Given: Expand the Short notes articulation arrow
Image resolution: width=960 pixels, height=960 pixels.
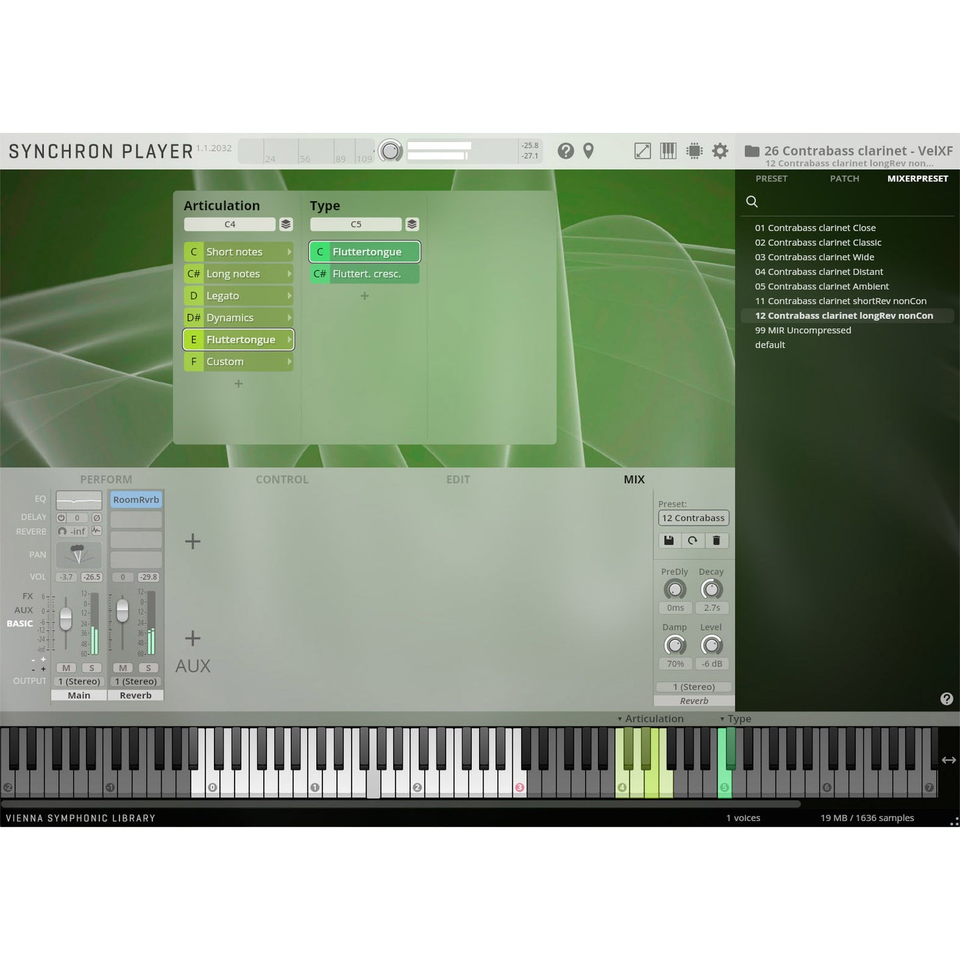Looking at the screenshot, I should point(289,252).
